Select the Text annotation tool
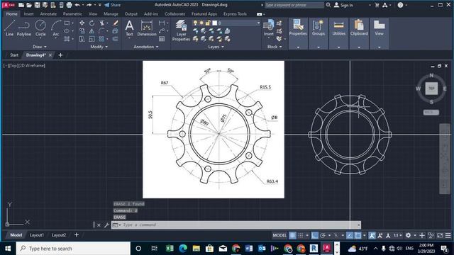Screen dimensions: 454x255 pyautogui.click(x=129, y=28)
